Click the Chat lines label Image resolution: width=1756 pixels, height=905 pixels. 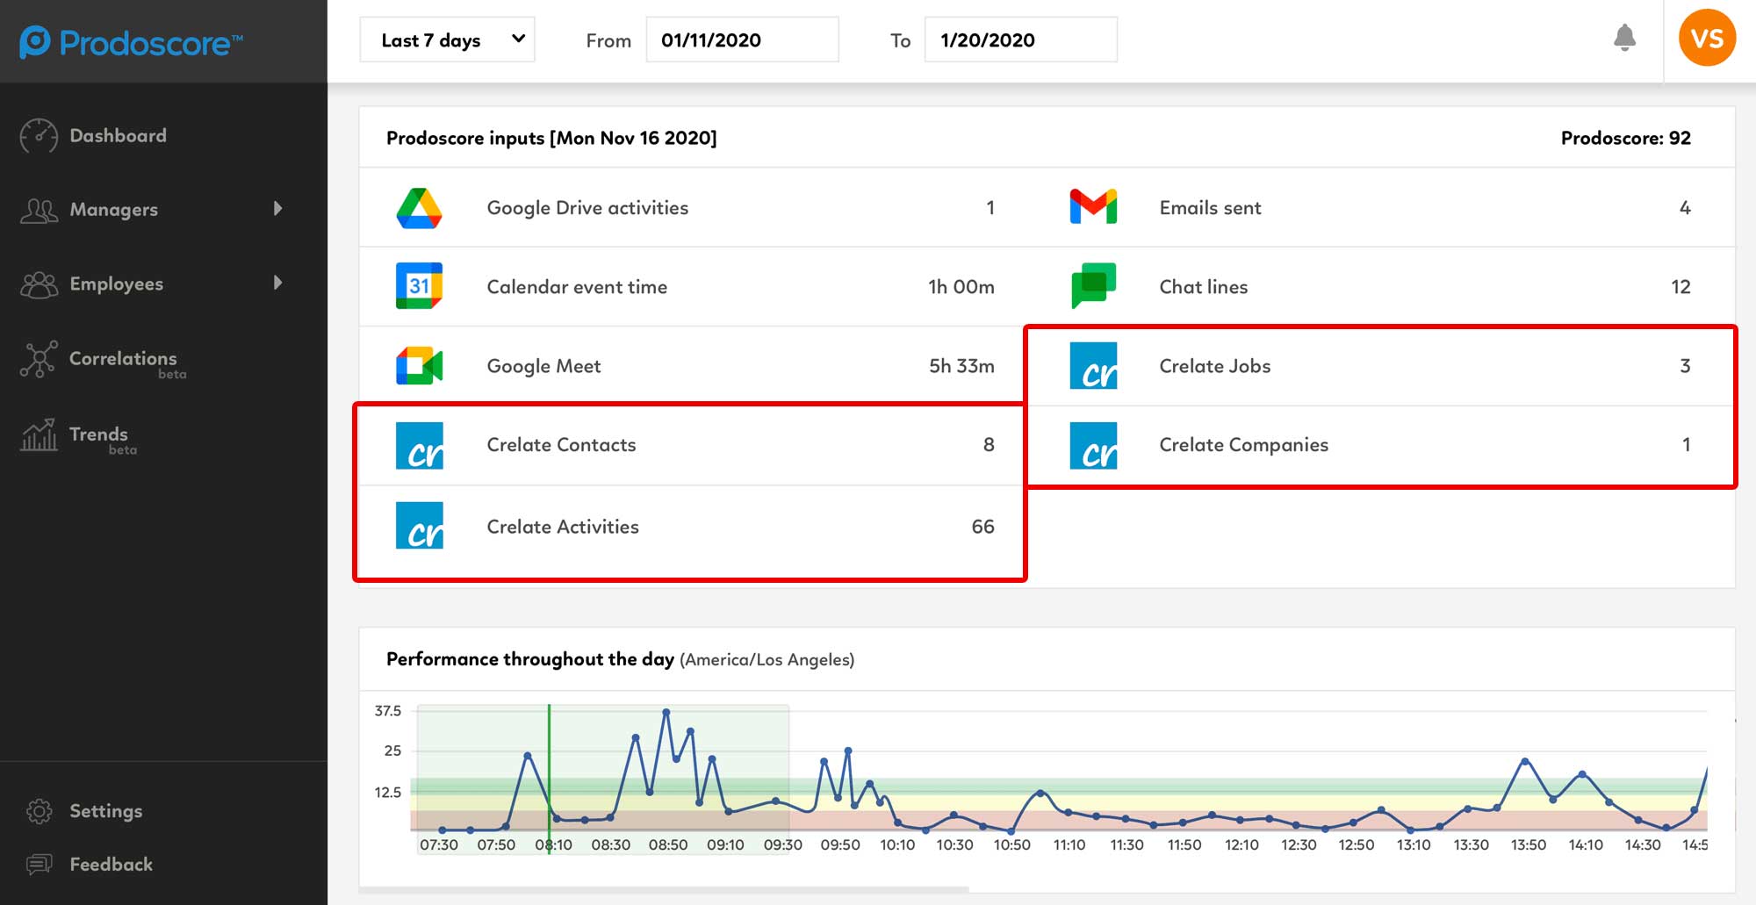click(x=1203, y=287)
